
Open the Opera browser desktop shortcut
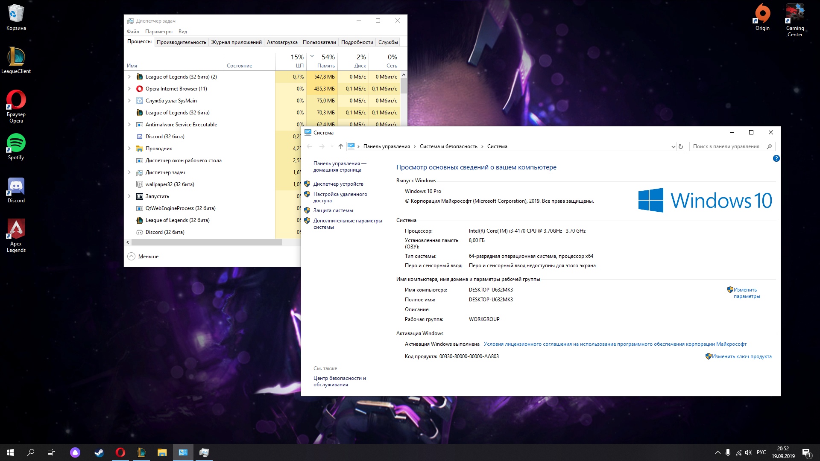tap(16, 107)
